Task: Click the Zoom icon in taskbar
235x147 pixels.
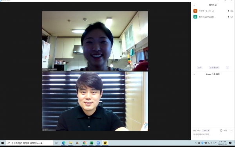Action: [98, 143]
